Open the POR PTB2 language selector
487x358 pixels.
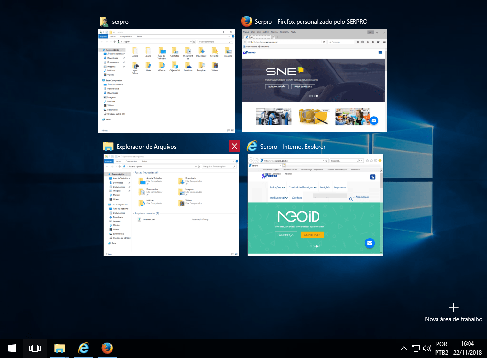[x=442, y=348]
